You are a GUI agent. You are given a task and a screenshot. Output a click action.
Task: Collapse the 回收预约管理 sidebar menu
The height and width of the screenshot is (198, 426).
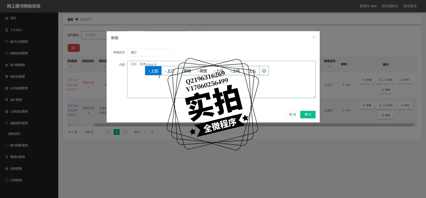(29, 123)
